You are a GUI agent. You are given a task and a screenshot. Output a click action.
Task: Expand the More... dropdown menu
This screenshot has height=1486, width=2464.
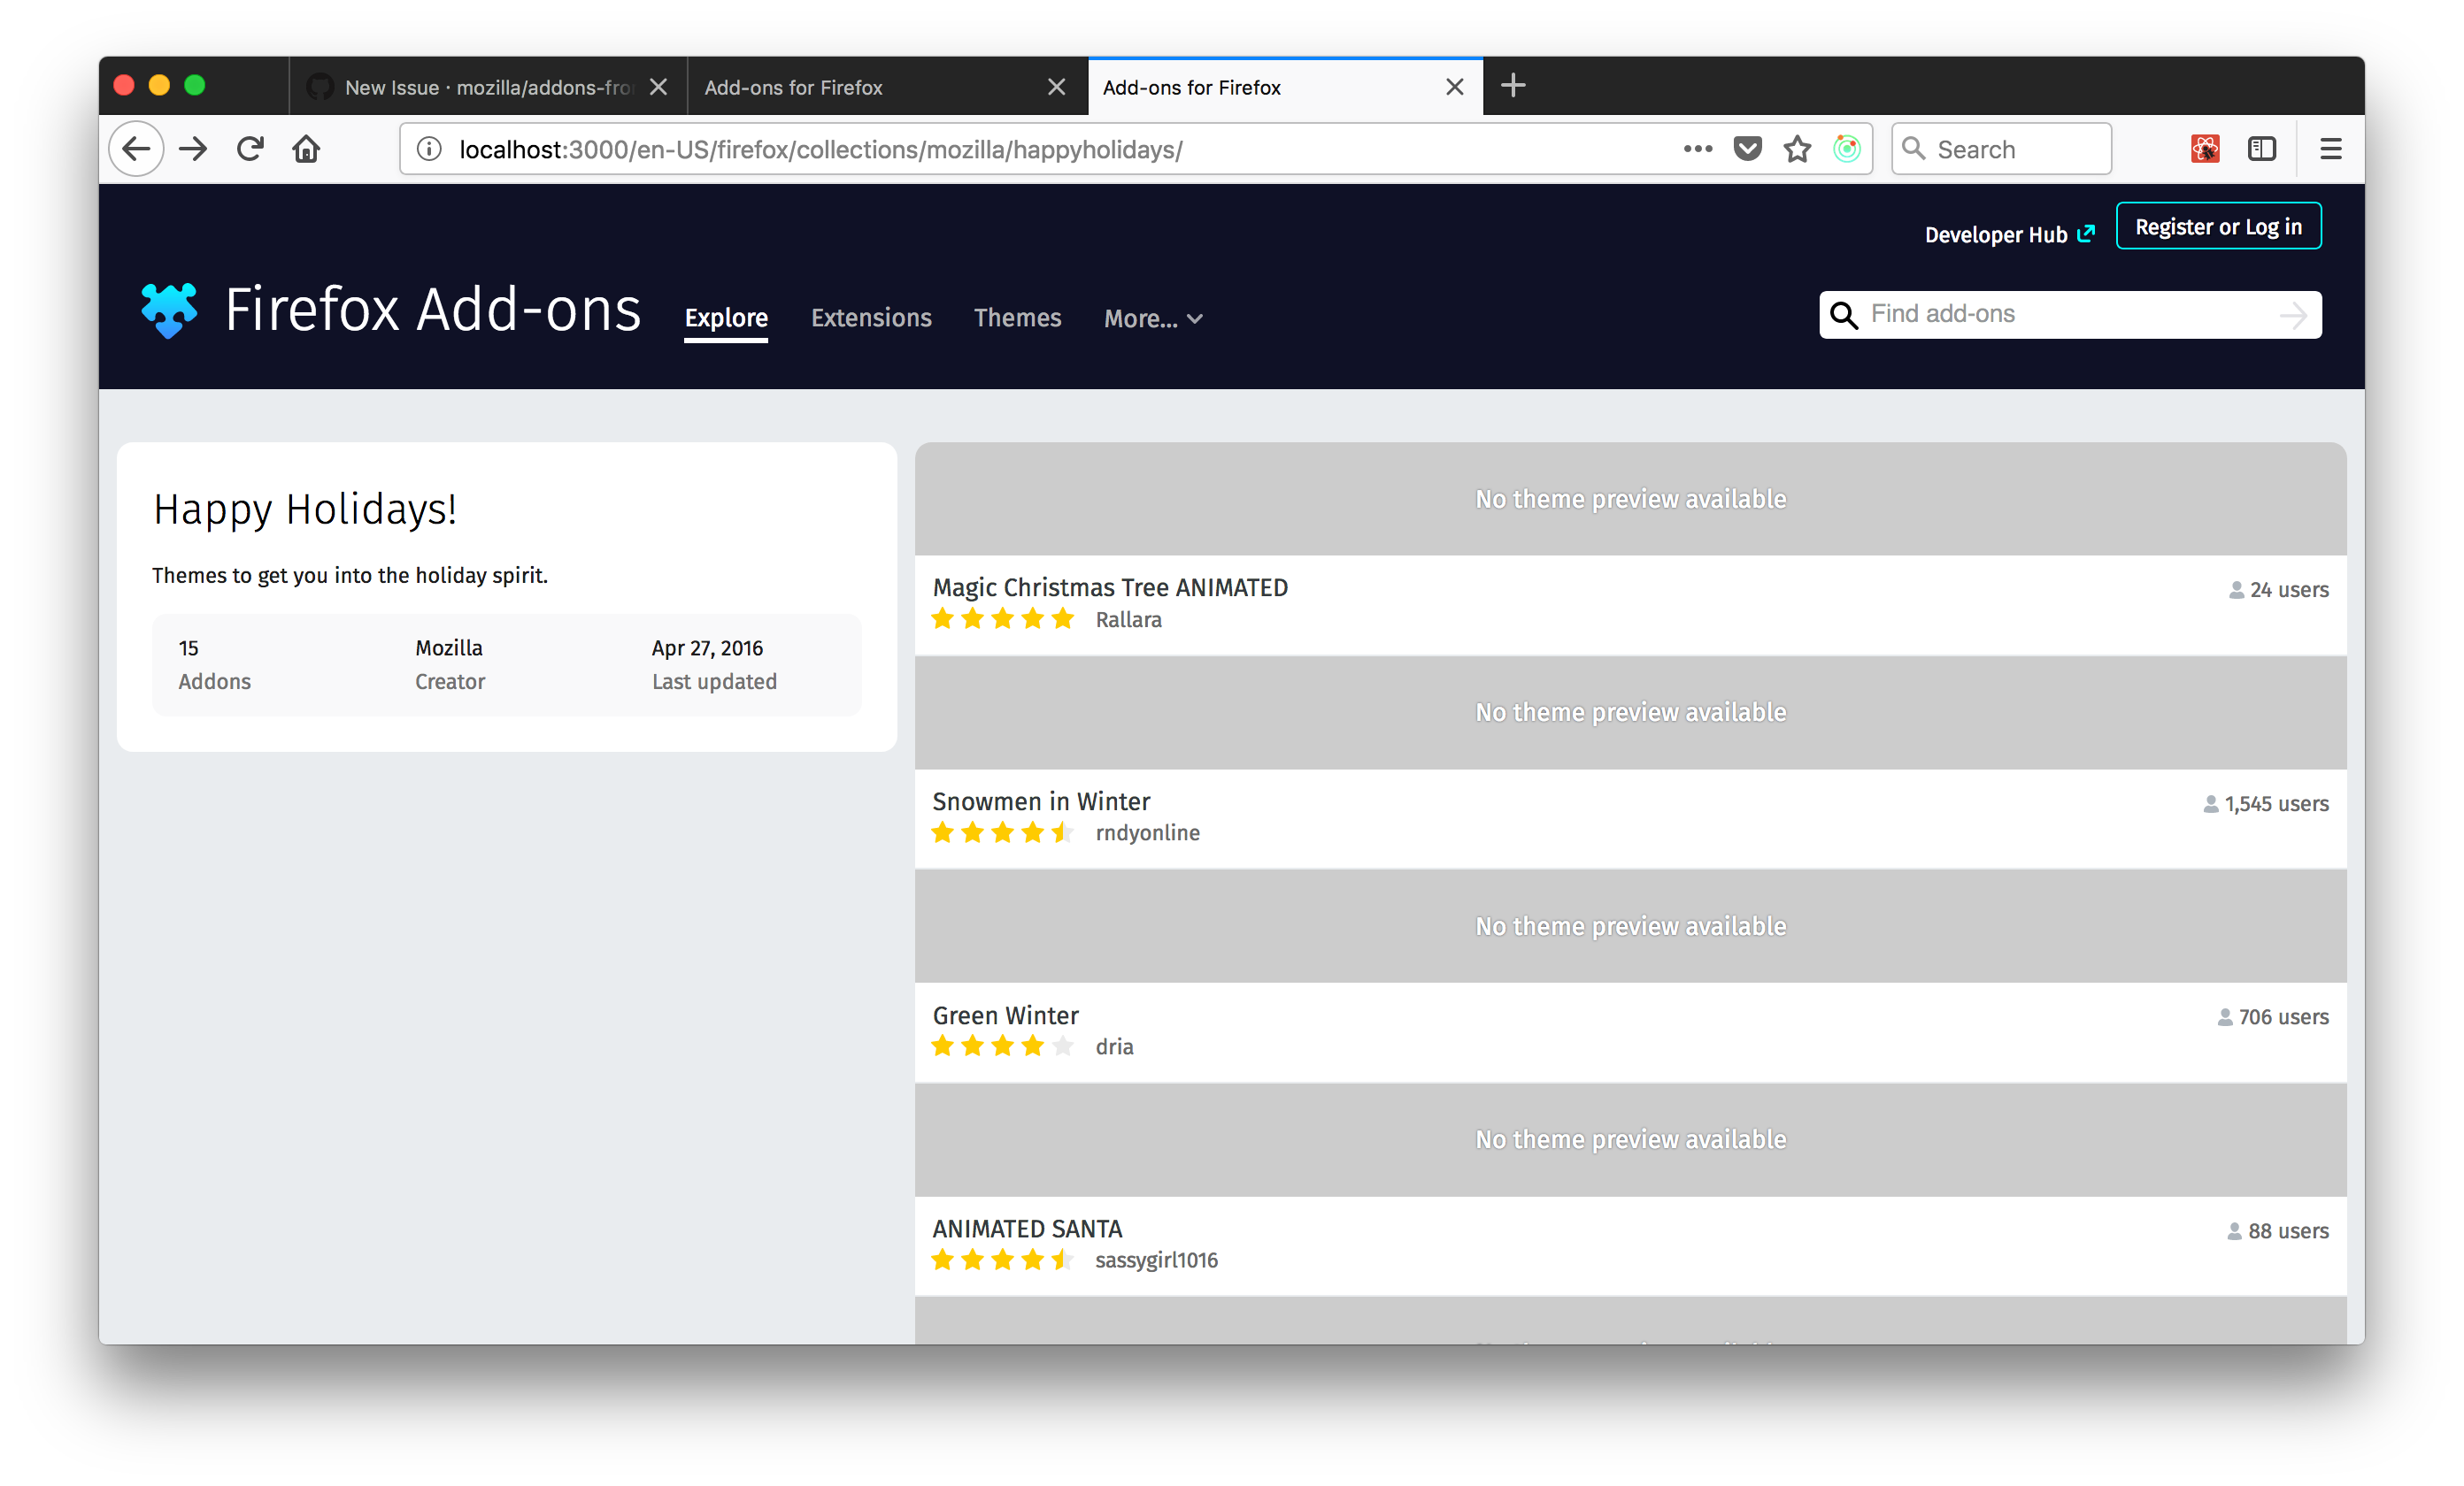point(1152,318)
